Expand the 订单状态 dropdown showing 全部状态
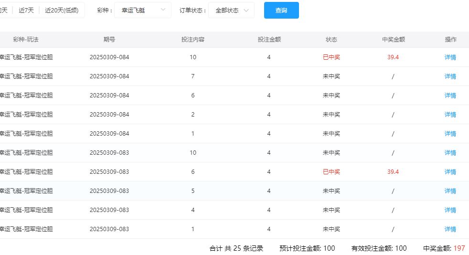The height and width of the screenshot is (255, 469). coord(231,10)
